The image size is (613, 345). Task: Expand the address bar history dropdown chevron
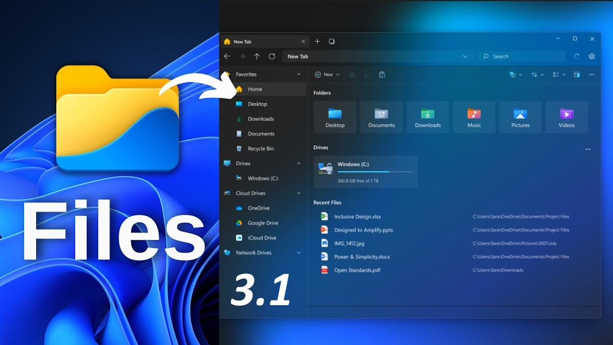click(465, 56)
